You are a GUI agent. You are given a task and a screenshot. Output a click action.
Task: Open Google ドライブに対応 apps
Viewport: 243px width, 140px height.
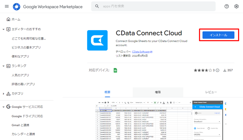27,116
